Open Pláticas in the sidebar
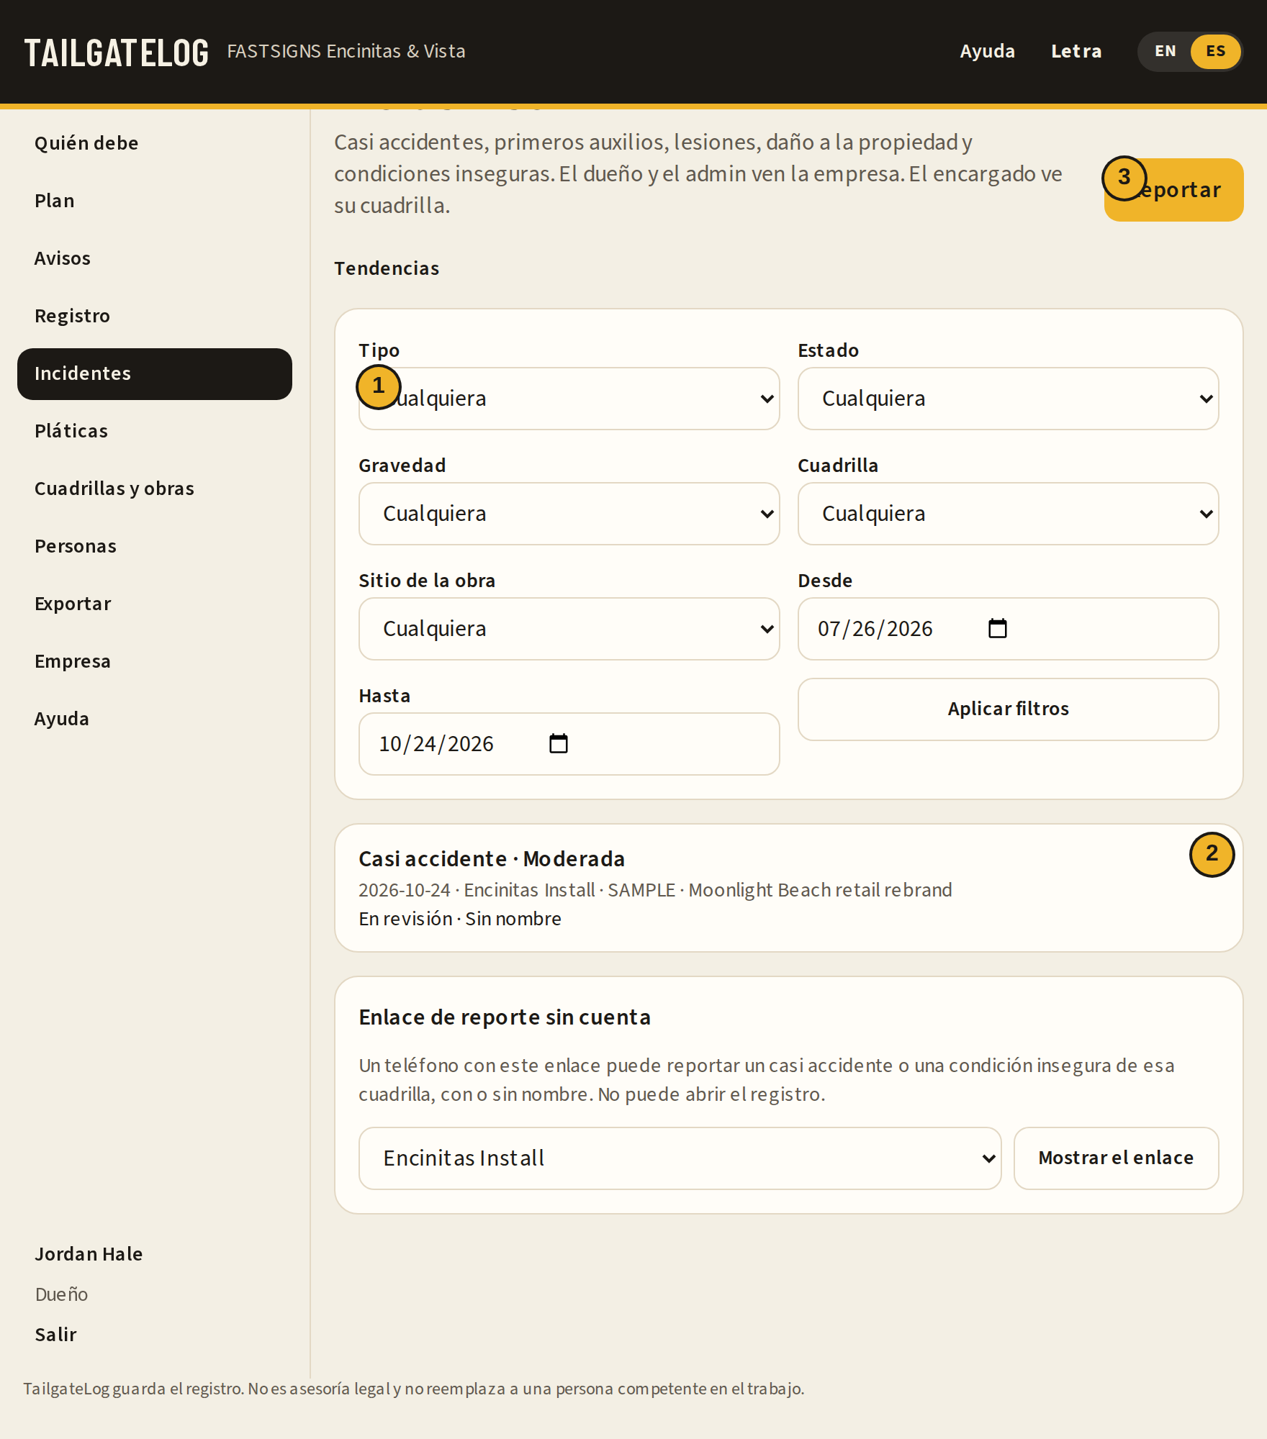 (155, 431)
